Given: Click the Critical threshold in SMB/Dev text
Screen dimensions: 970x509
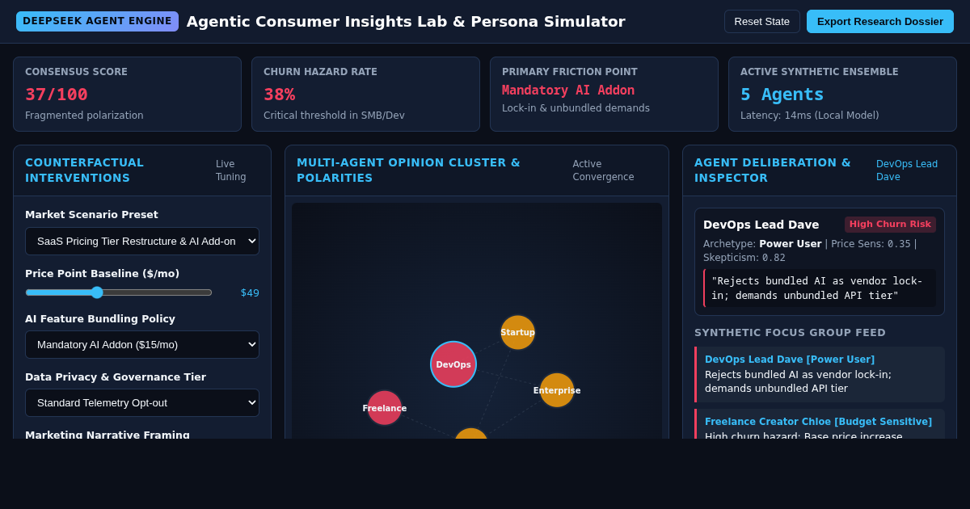Looking at the screenshot, I should point(334,116).
